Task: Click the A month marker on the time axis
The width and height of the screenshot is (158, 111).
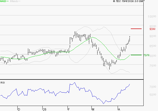Action: pos(119,109)
